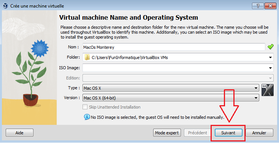Open help with the Aide button

click(x=19, y=133)
